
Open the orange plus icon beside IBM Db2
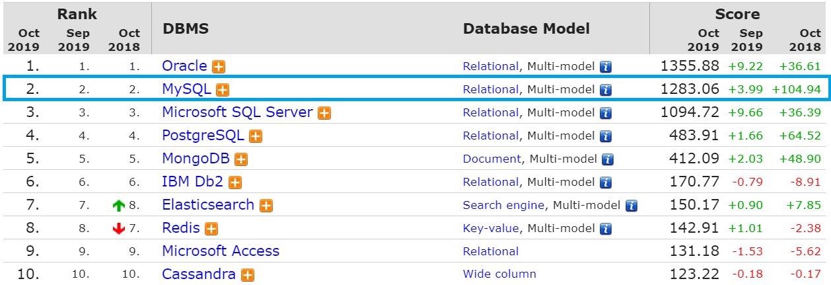click(235, 183)
